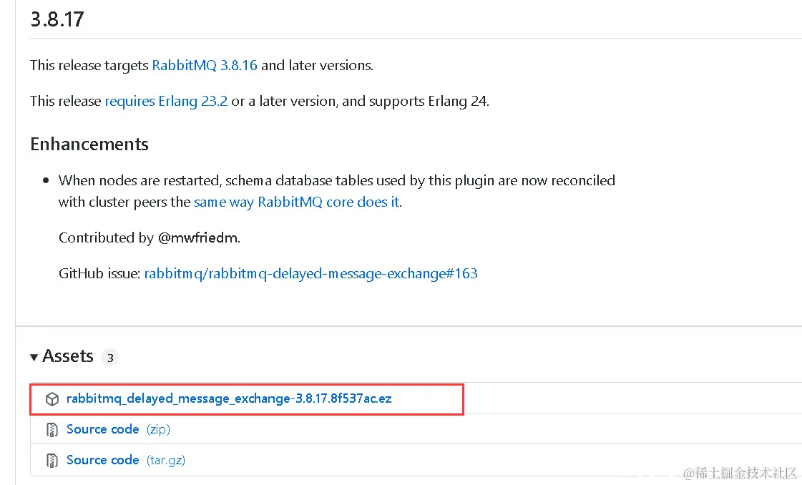Click the (zip) format label
The height and width of the screenshot is (485, 802).
[x=159, y=429]
